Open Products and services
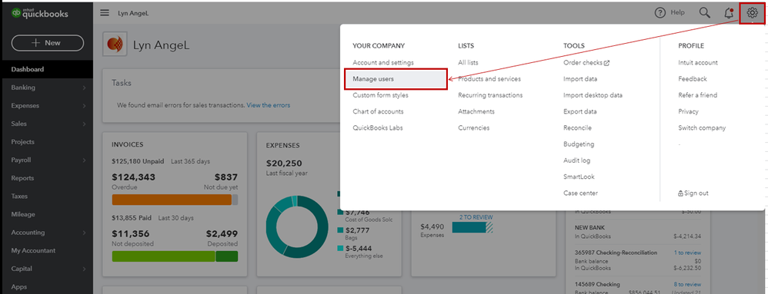The image size is (768, 294). (489, 79)
